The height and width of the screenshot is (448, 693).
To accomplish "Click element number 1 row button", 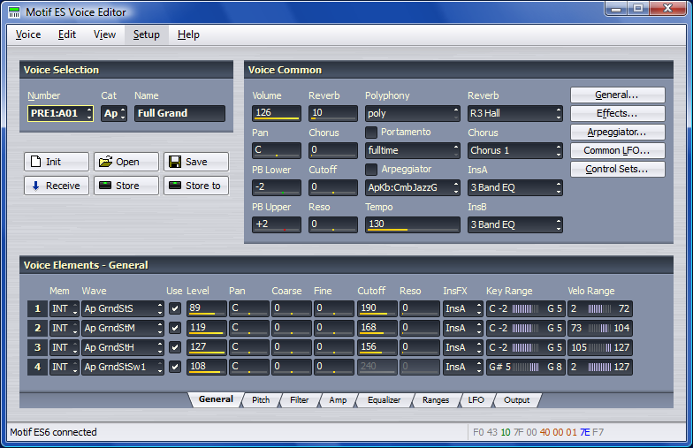I will [x=36, y=308].
